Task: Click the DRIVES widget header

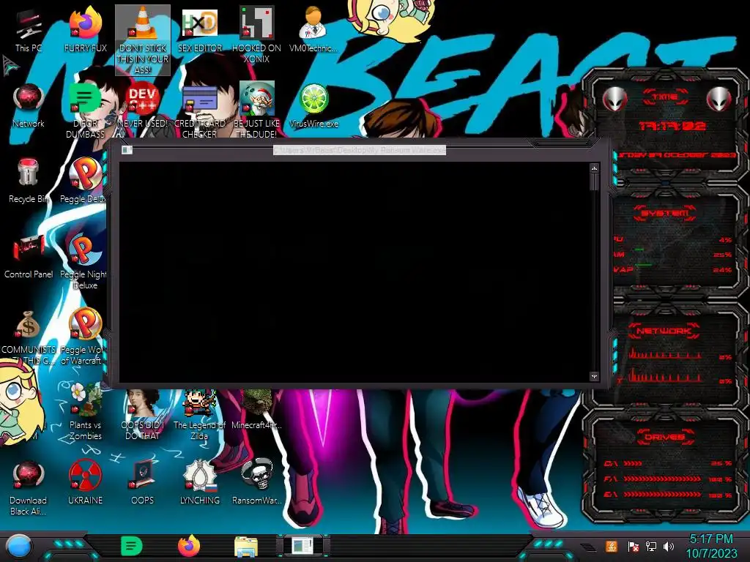Action: click(665, 437)
